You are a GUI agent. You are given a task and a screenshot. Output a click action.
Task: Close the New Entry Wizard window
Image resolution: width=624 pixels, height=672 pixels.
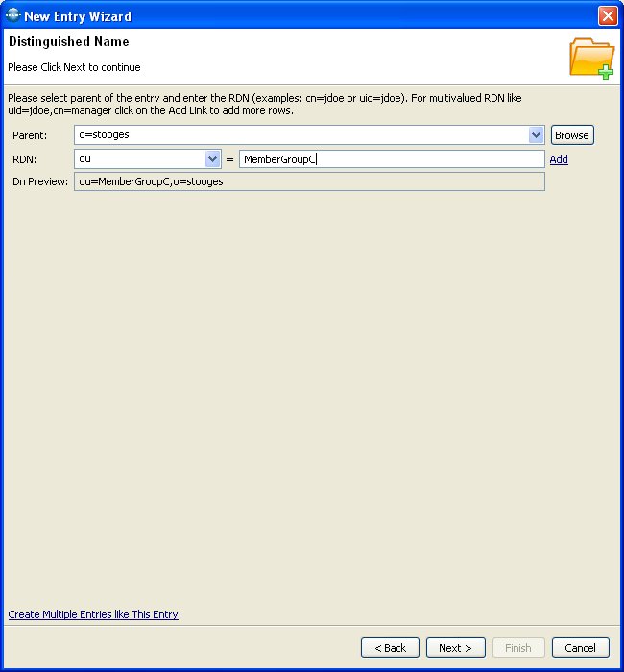click(x=607, y=15)
